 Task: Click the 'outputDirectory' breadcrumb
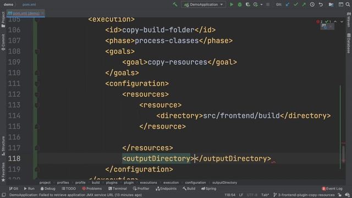[224, 183]
